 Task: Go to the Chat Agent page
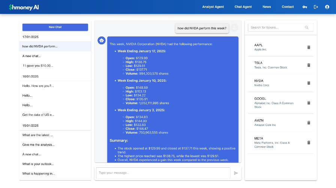pos(243,7)
